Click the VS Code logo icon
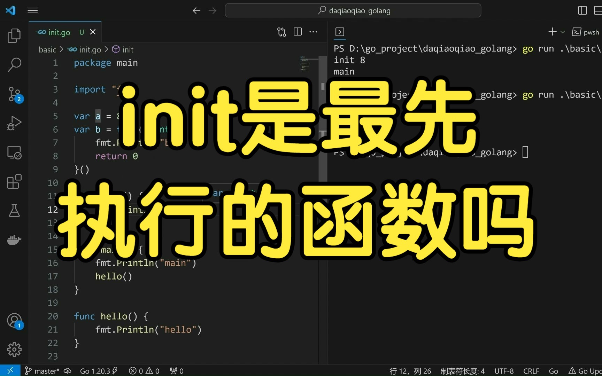This screenshot has width=602, height=376. tap(11, 10)
